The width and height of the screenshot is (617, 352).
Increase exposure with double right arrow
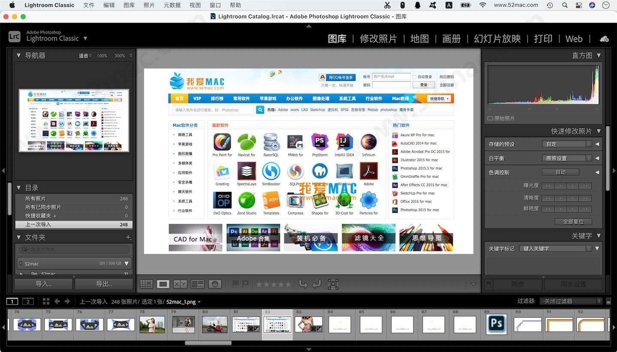click(x=585, y=186)
